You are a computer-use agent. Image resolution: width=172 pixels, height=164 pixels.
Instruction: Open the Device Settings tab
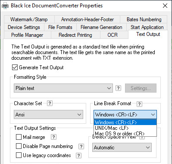(x=24, y=27)
